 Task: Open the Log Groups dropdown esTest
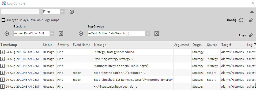[x=148, y=34]
